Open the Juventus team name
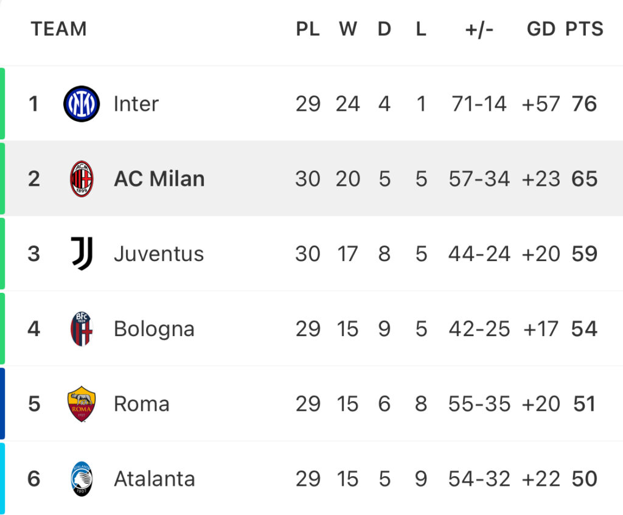Viewport: 623px width, 515px height. [x=159, y=254]
